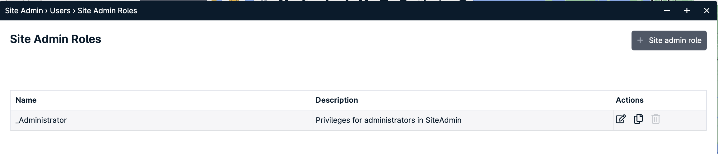Screen dimensions: 718x154
Task: Minimize the Site Admin Roles panel
Action: (667, 11)
